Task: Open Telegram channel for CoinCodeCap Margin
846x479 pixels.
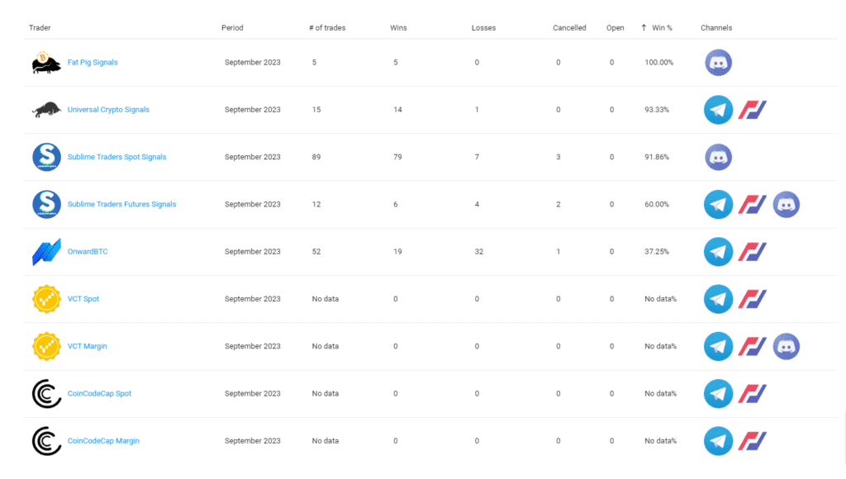Action: pos(718,441)
